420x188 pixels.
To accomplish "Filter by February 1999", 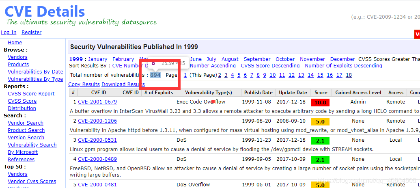I will [123, 59].
